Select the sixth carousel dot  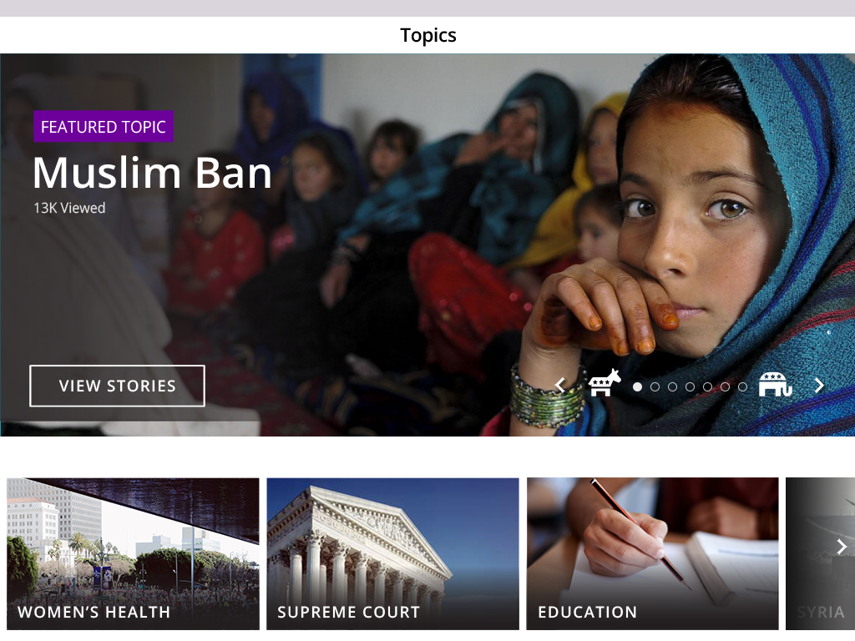[x=725, y=386]
